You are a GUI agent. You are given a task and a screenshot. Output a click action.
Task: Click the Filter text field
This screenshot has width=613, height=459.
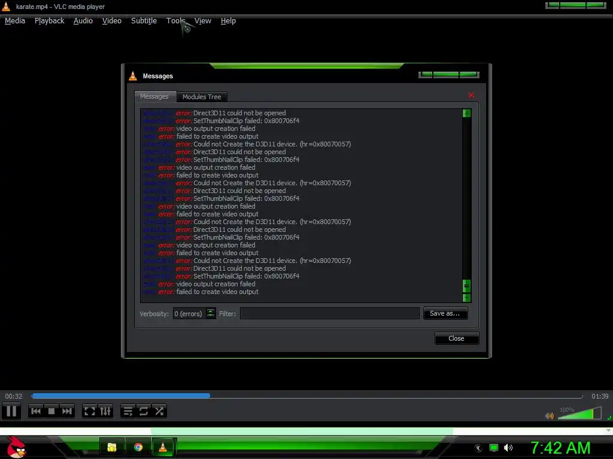[x=330, y=313]
